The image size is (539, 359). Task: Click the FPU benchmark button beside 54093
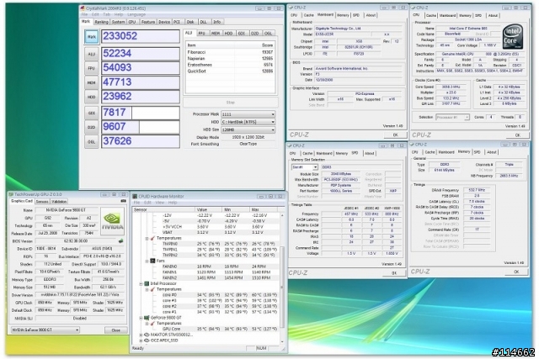click(x=92, y=68)
